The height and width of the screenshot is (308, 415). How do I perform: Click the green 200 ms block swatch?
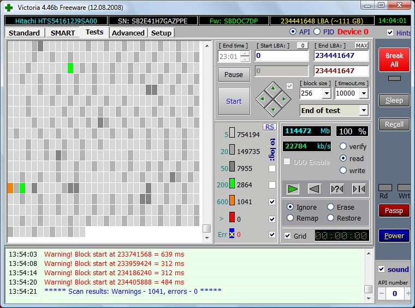pos(232,183)
